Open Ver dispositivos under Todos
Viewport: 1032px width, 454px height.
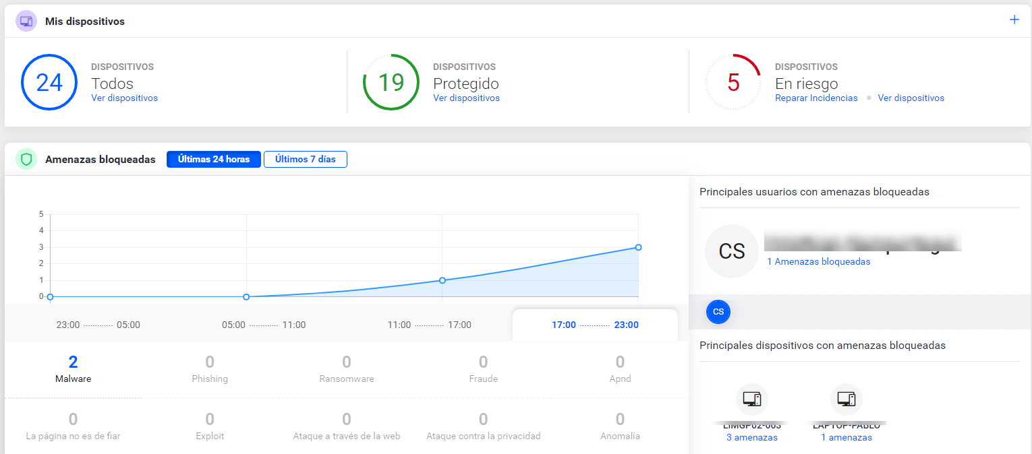[124, 98]
